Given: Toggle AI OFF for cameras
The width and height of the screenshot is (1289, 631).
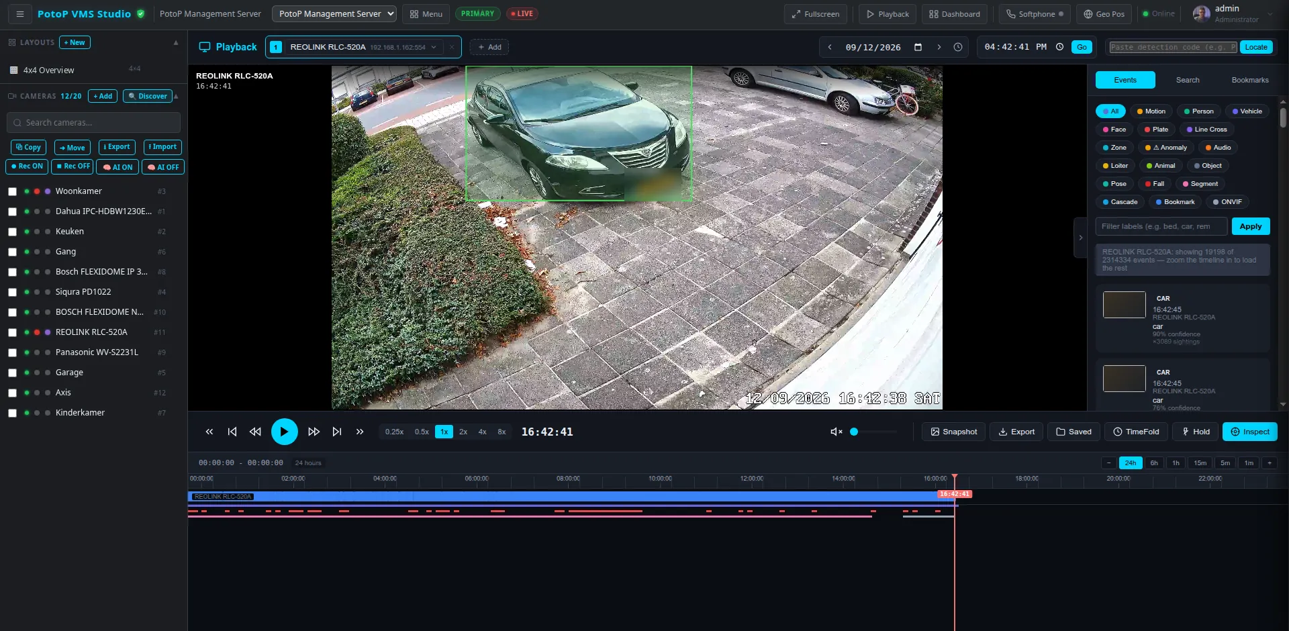Looking at the screenshot, I should (x=163, y=166).
